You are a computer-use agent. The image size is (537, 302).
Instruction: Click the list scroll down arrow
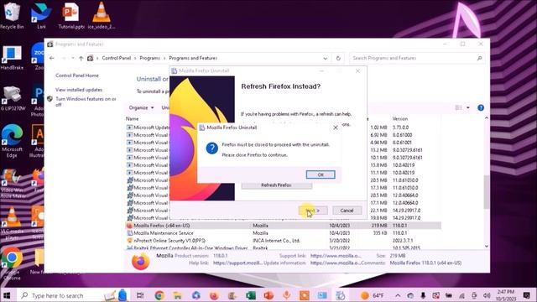tap(487, 246)
